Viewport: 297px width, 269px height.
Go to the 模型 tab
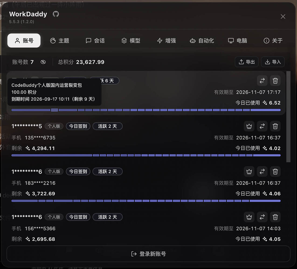point(131,41)
